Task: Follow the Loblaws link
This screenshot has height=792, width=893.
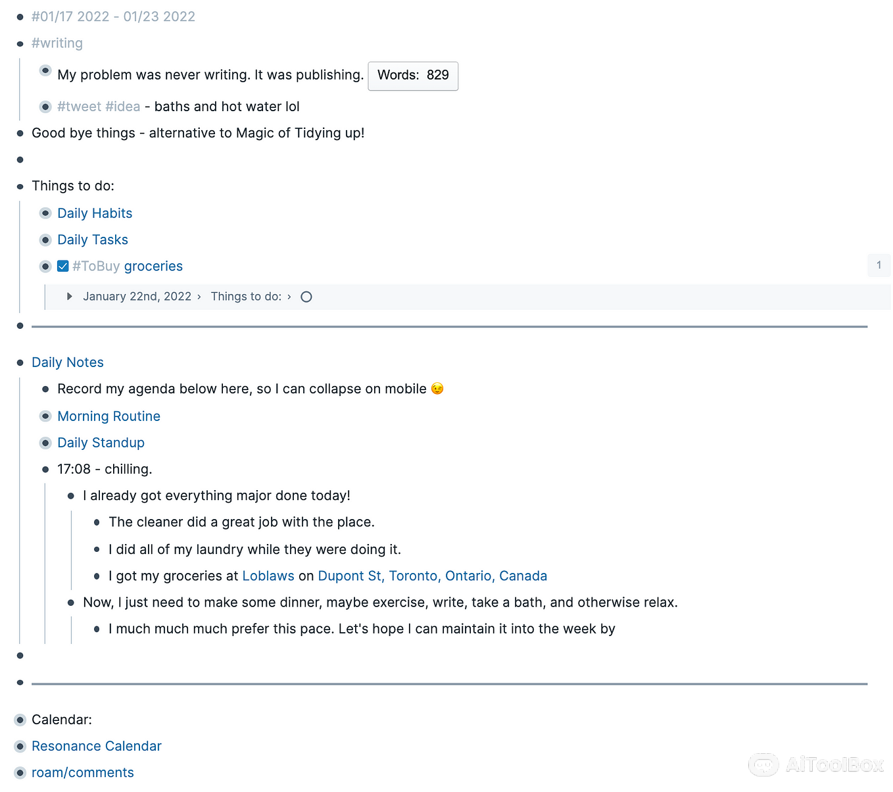Action: (268, 576)
